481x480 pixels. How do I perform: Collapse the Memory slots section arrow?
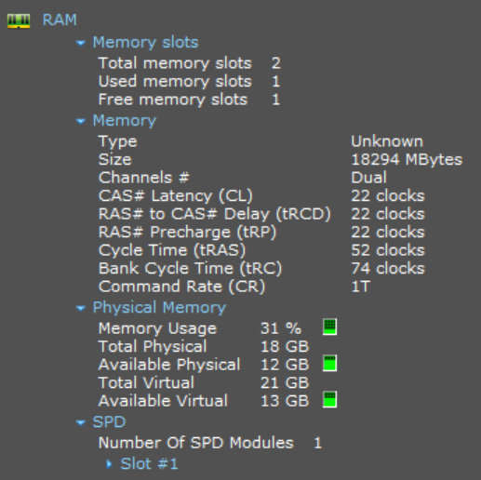click(81, 43)
